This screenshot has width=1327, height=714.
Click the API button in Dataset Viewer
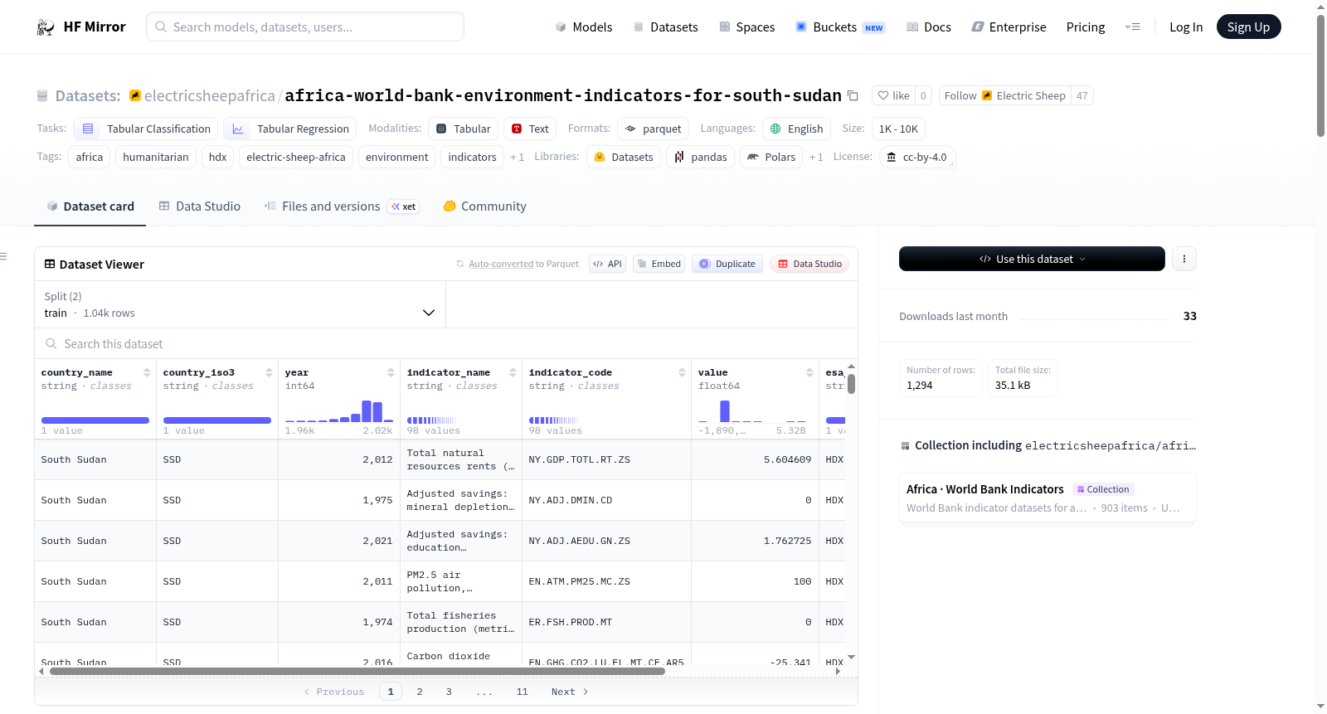607,264
